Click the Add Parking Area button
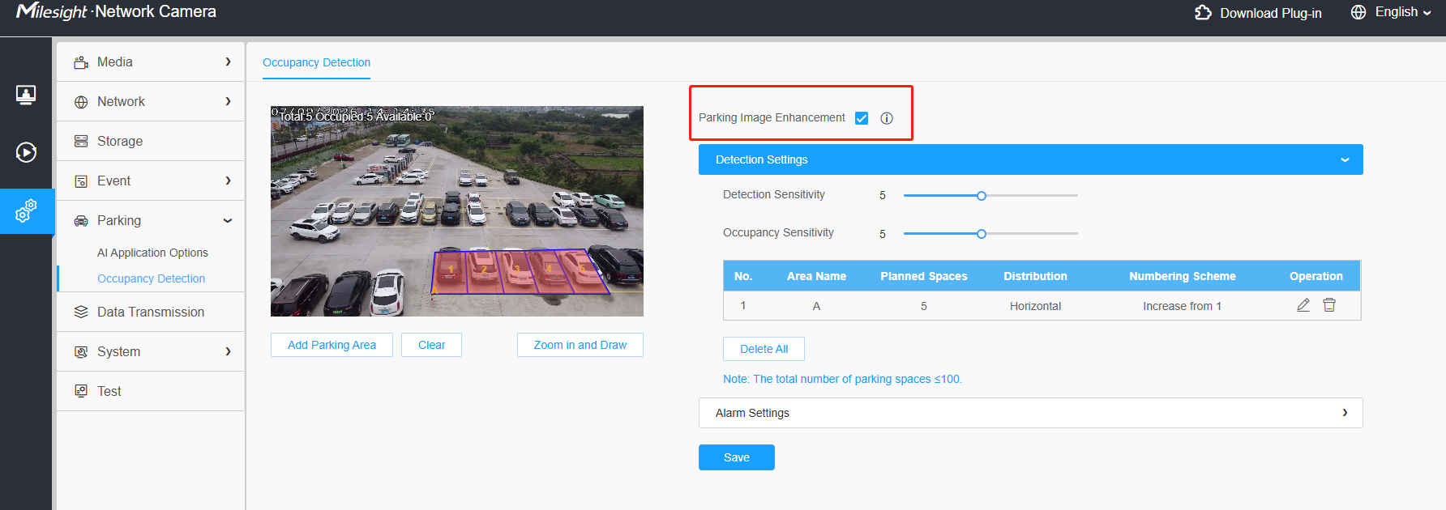This screenshot has width=1446, height=510. point(332,345)
